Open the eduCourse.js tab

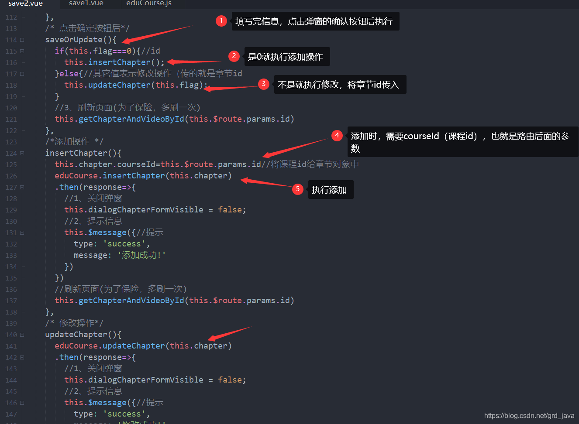(x=149, y=3)
